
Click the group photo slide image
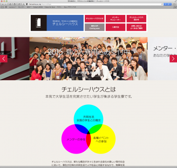[88, 59]
